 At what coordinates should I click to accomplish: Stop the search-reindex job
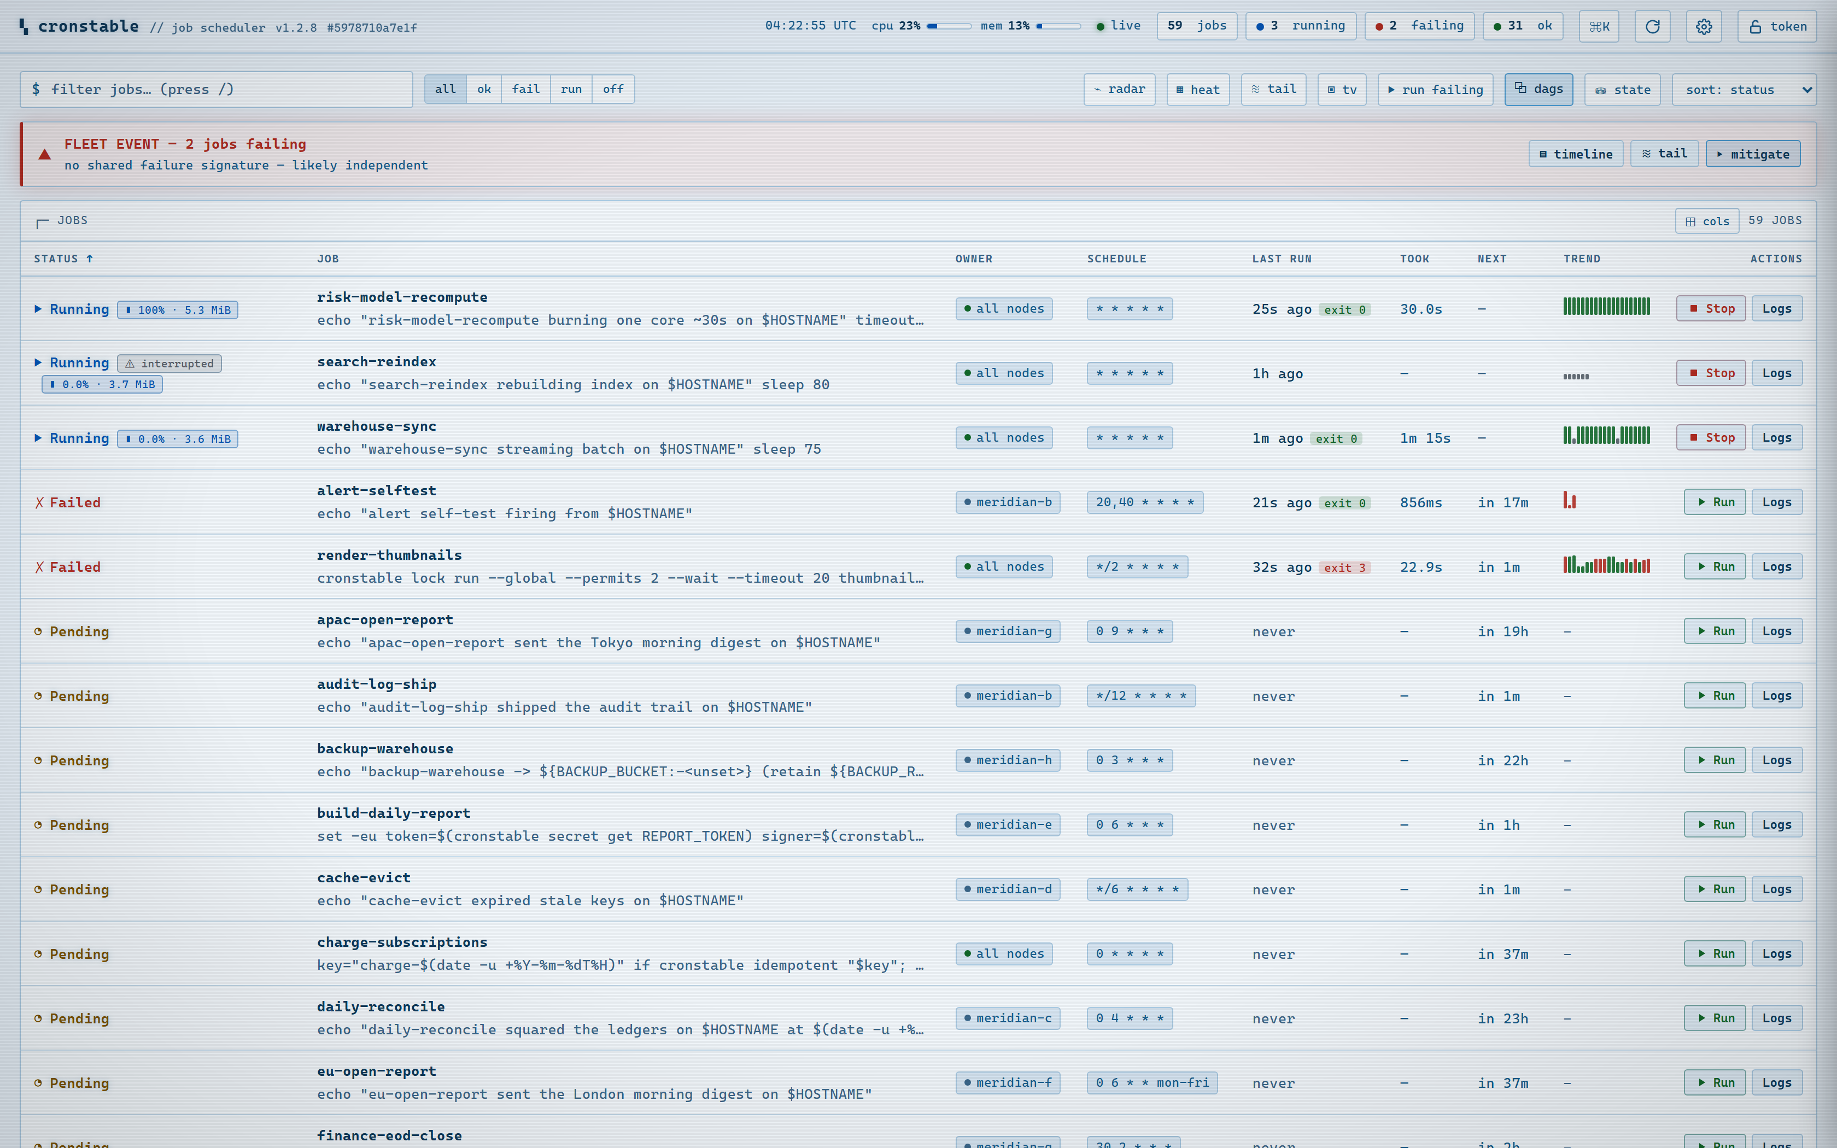(x=1710, y=373)
